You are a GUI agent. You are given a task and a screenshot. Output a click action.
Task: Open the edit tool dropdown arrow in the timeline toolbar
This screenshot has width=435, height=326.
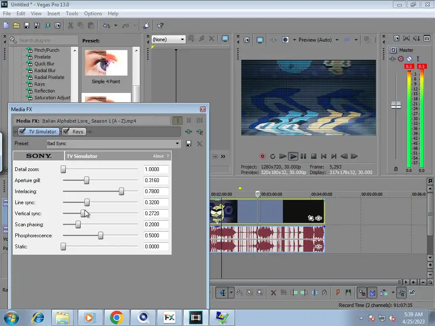tap(232, 292)
